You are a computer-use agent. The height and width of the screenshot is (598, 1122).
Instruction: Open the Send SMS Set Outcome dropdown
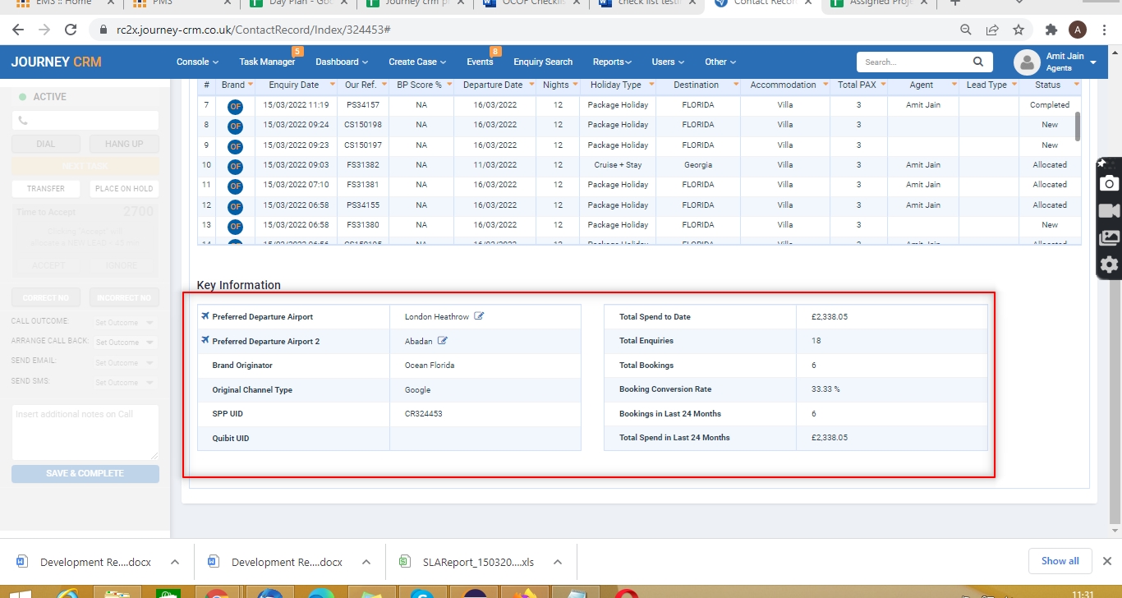[x=125, y=383]
